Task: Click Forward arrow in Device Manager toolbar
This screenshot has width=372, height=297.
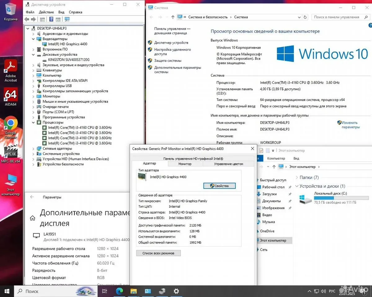Action: pos(33,19)
